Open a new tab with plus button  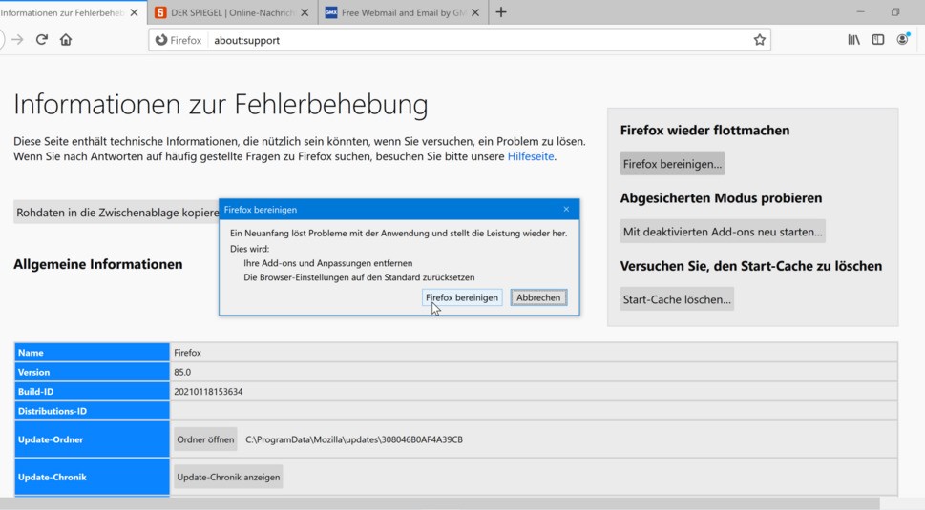pos(501,12)
